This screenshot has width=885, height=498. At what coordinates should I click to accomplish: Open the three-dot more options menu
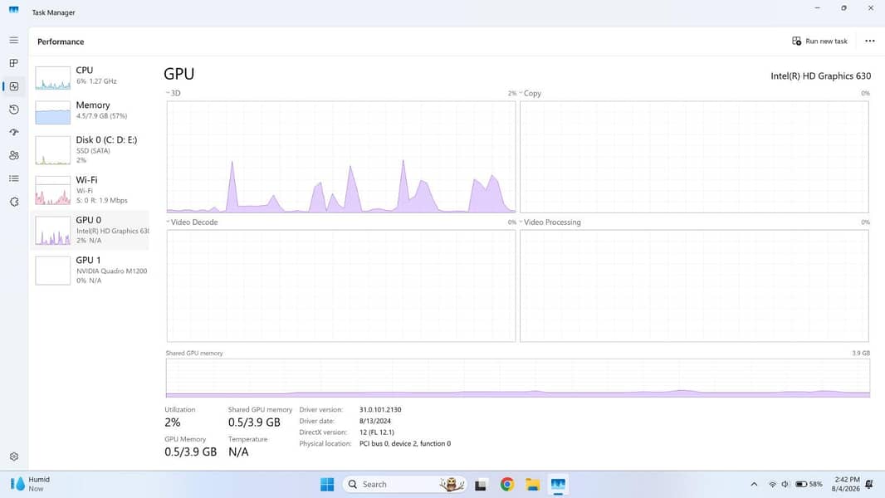click(x=870, y=41)
